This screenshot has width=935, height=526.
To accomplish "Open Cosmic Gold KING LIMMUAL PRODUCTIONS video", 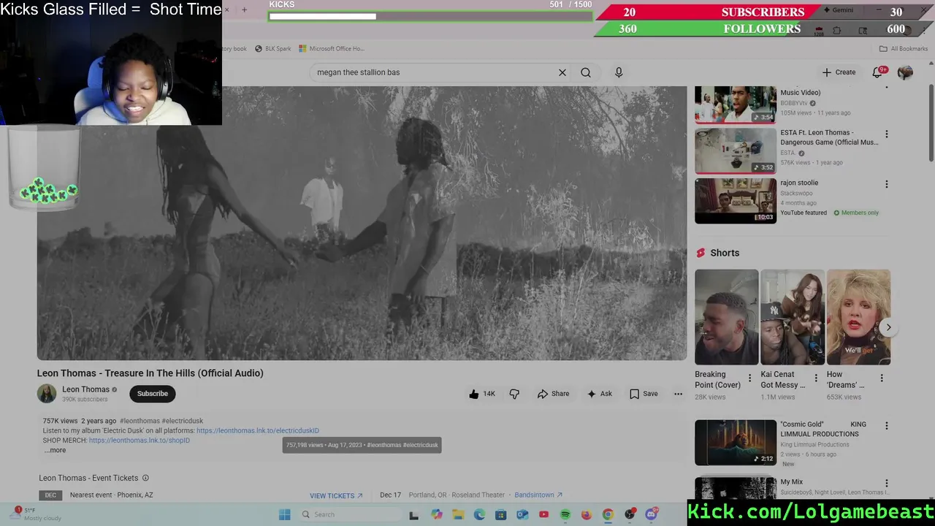I will coord(736,442).
